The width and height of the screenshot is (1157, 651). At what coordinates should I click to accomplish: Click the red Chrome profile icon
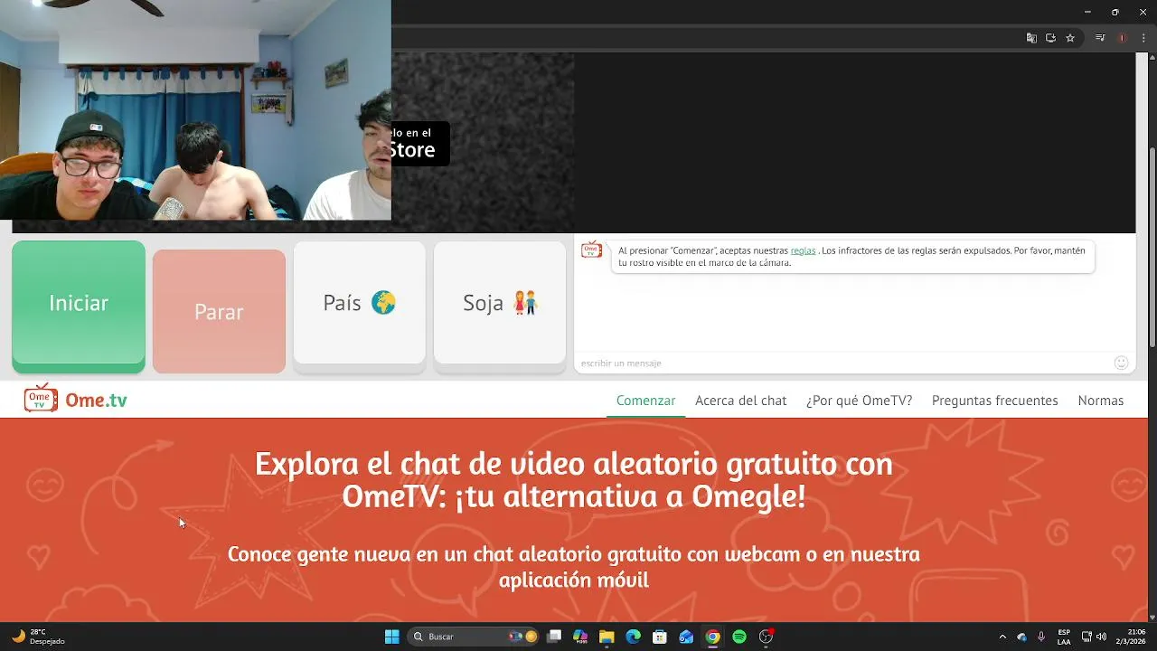(1122, 38)
